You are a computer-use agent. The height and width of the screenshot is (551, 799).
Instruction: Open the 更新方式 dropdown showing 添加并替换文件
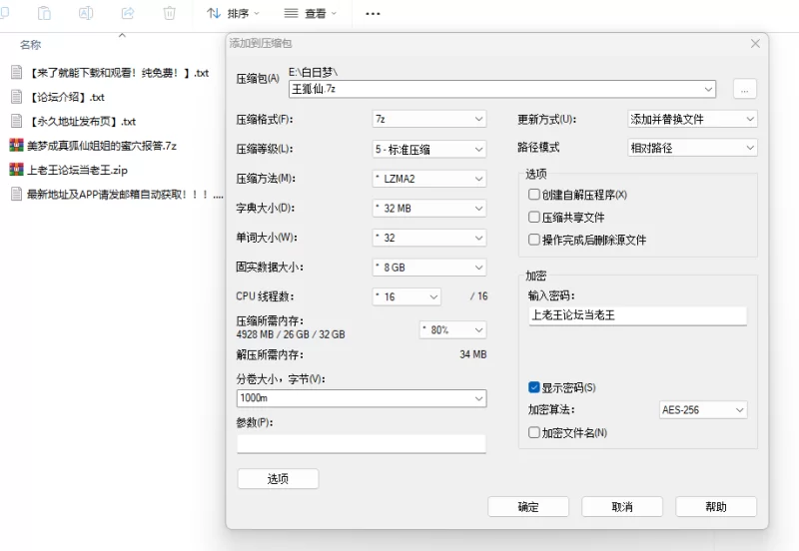[692, 119]
